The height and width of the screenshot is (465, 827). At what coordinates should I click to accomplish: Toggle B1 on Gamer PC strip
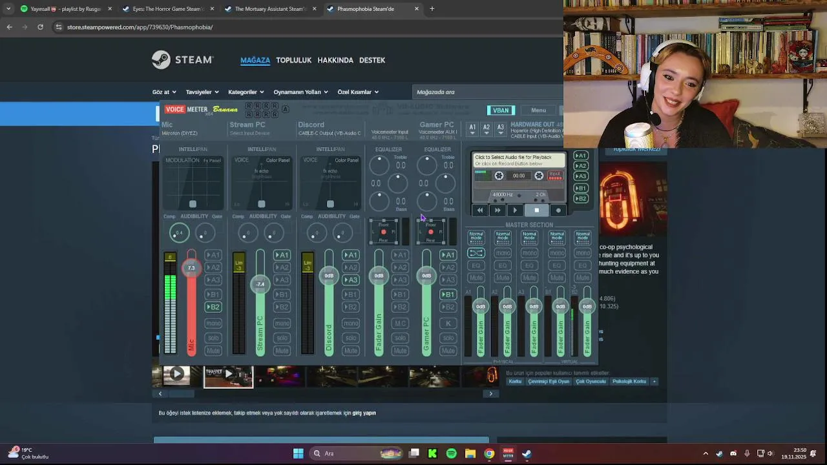coord(448,294)
